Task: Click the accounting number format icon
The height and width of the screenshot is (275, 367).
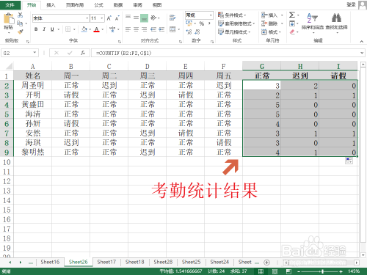Action: (x=189, y=23)
